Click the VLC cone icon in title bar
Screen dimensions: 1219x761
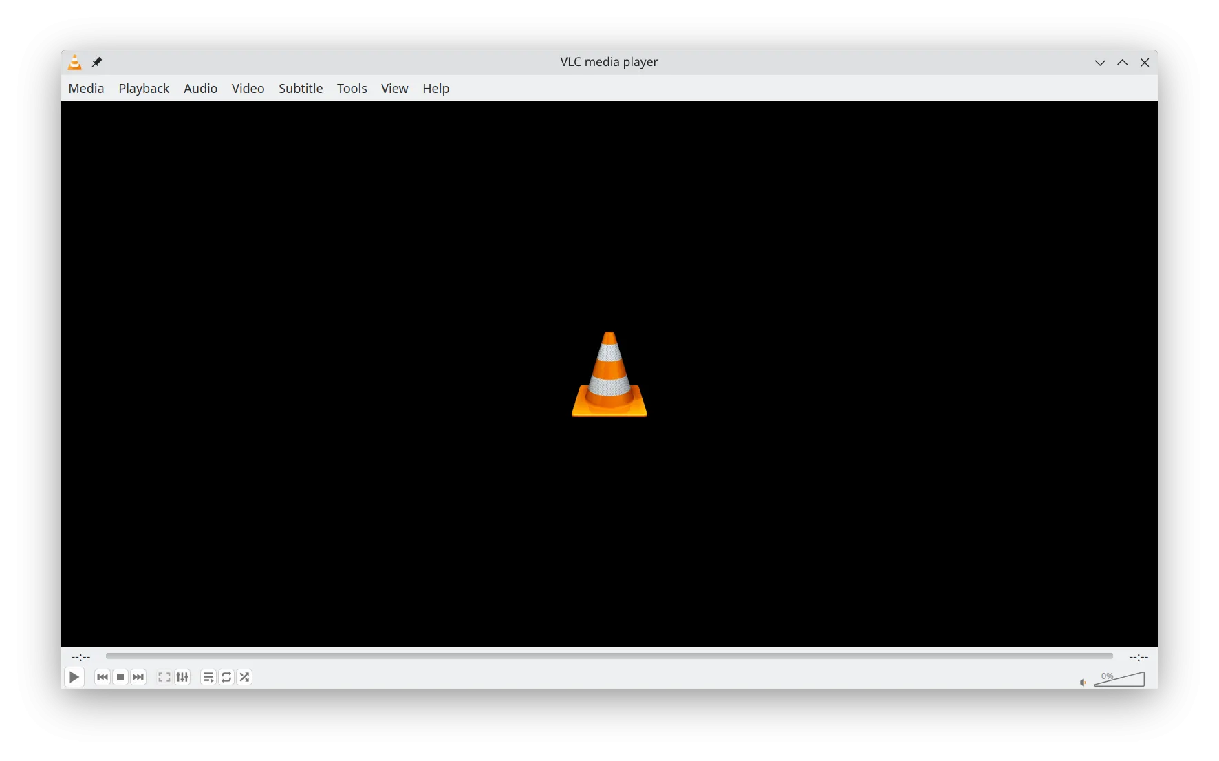click(x=74, y=62)
